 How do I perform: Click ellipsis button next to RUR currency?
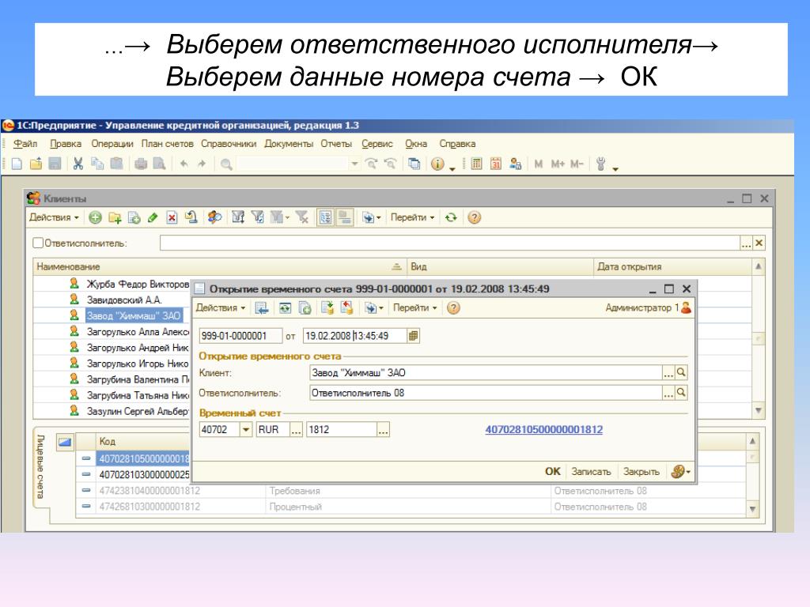click(296, 429)
